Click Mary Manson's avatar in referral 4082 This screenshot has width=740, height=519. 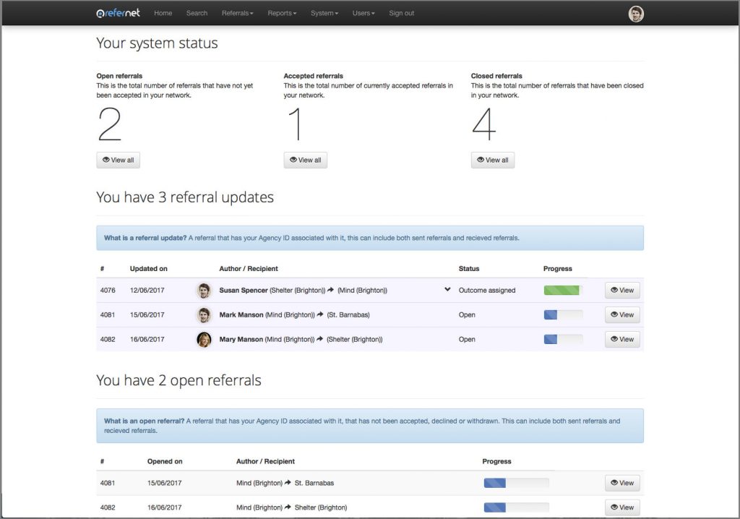click(x=204, y=339)
